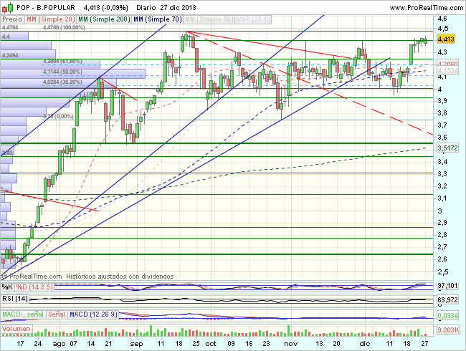Select the red Señal label
The height and width of the screenshot is (351, 466).
tap(57, 314)
